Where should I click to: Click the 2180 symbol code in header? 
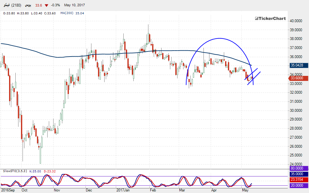(x=17, y=5)
